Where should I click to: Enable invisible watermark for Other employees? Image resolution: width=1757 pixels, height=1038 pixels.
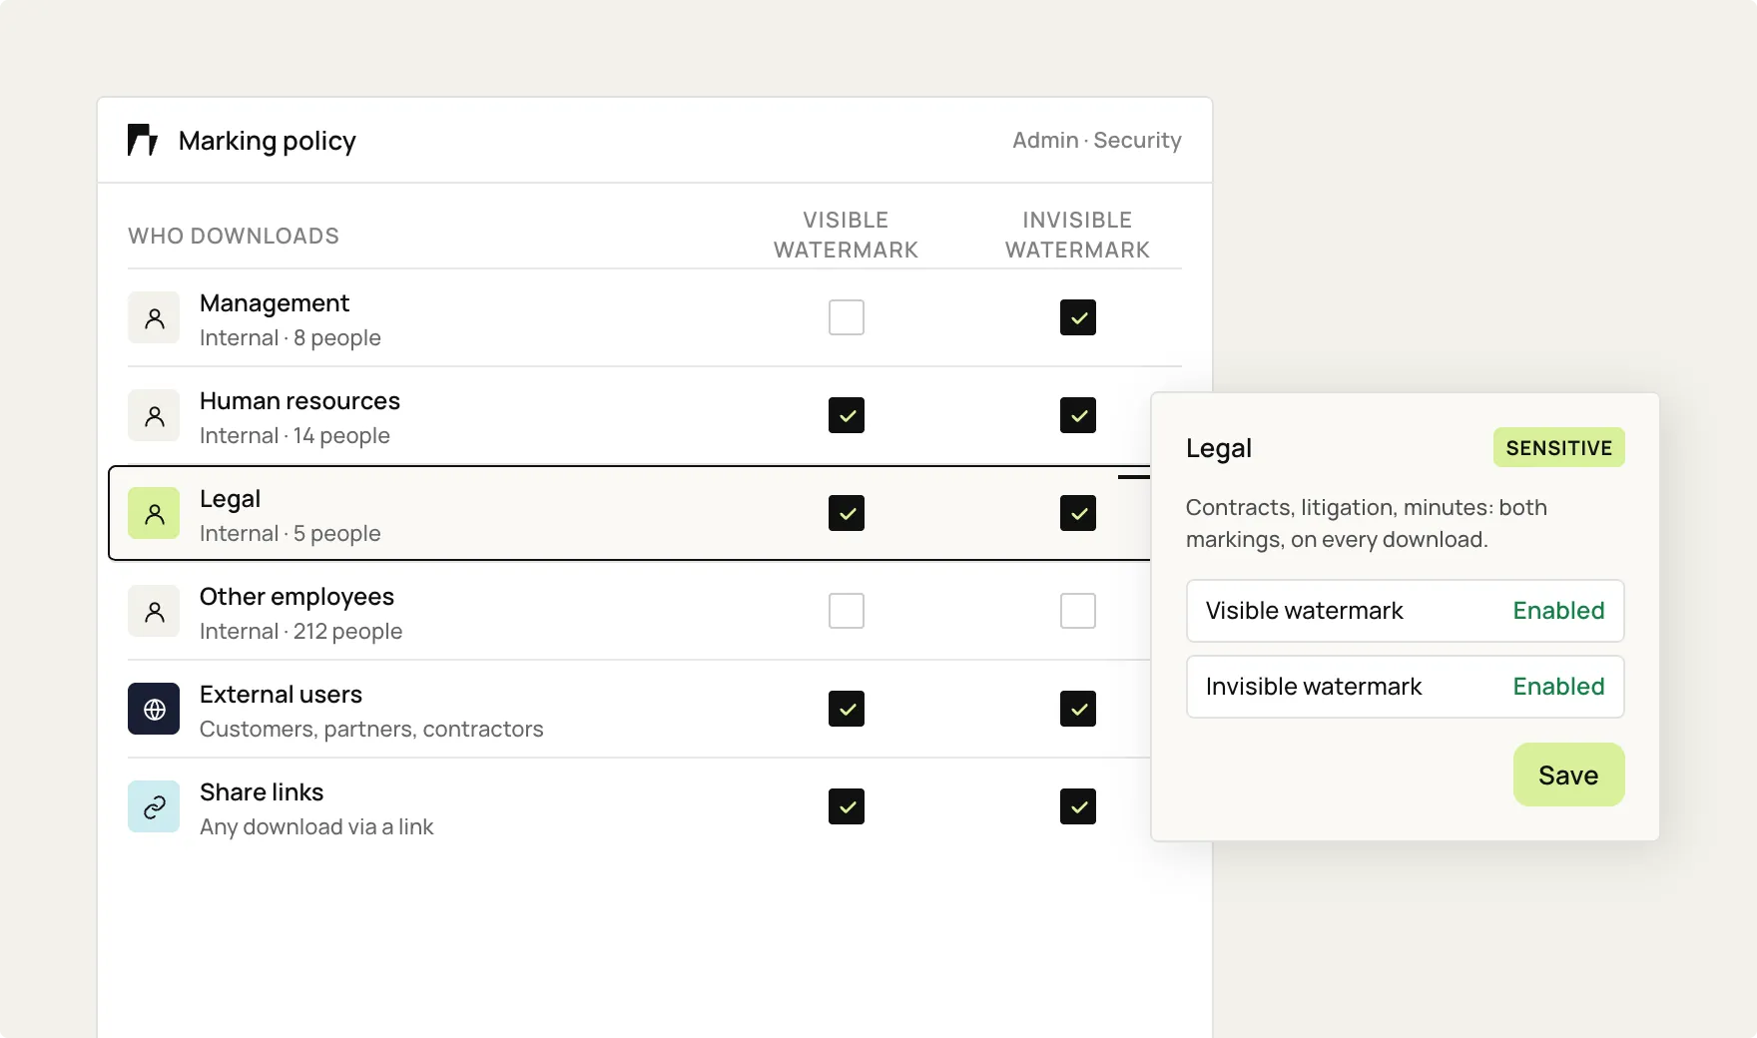[1078, 611]
